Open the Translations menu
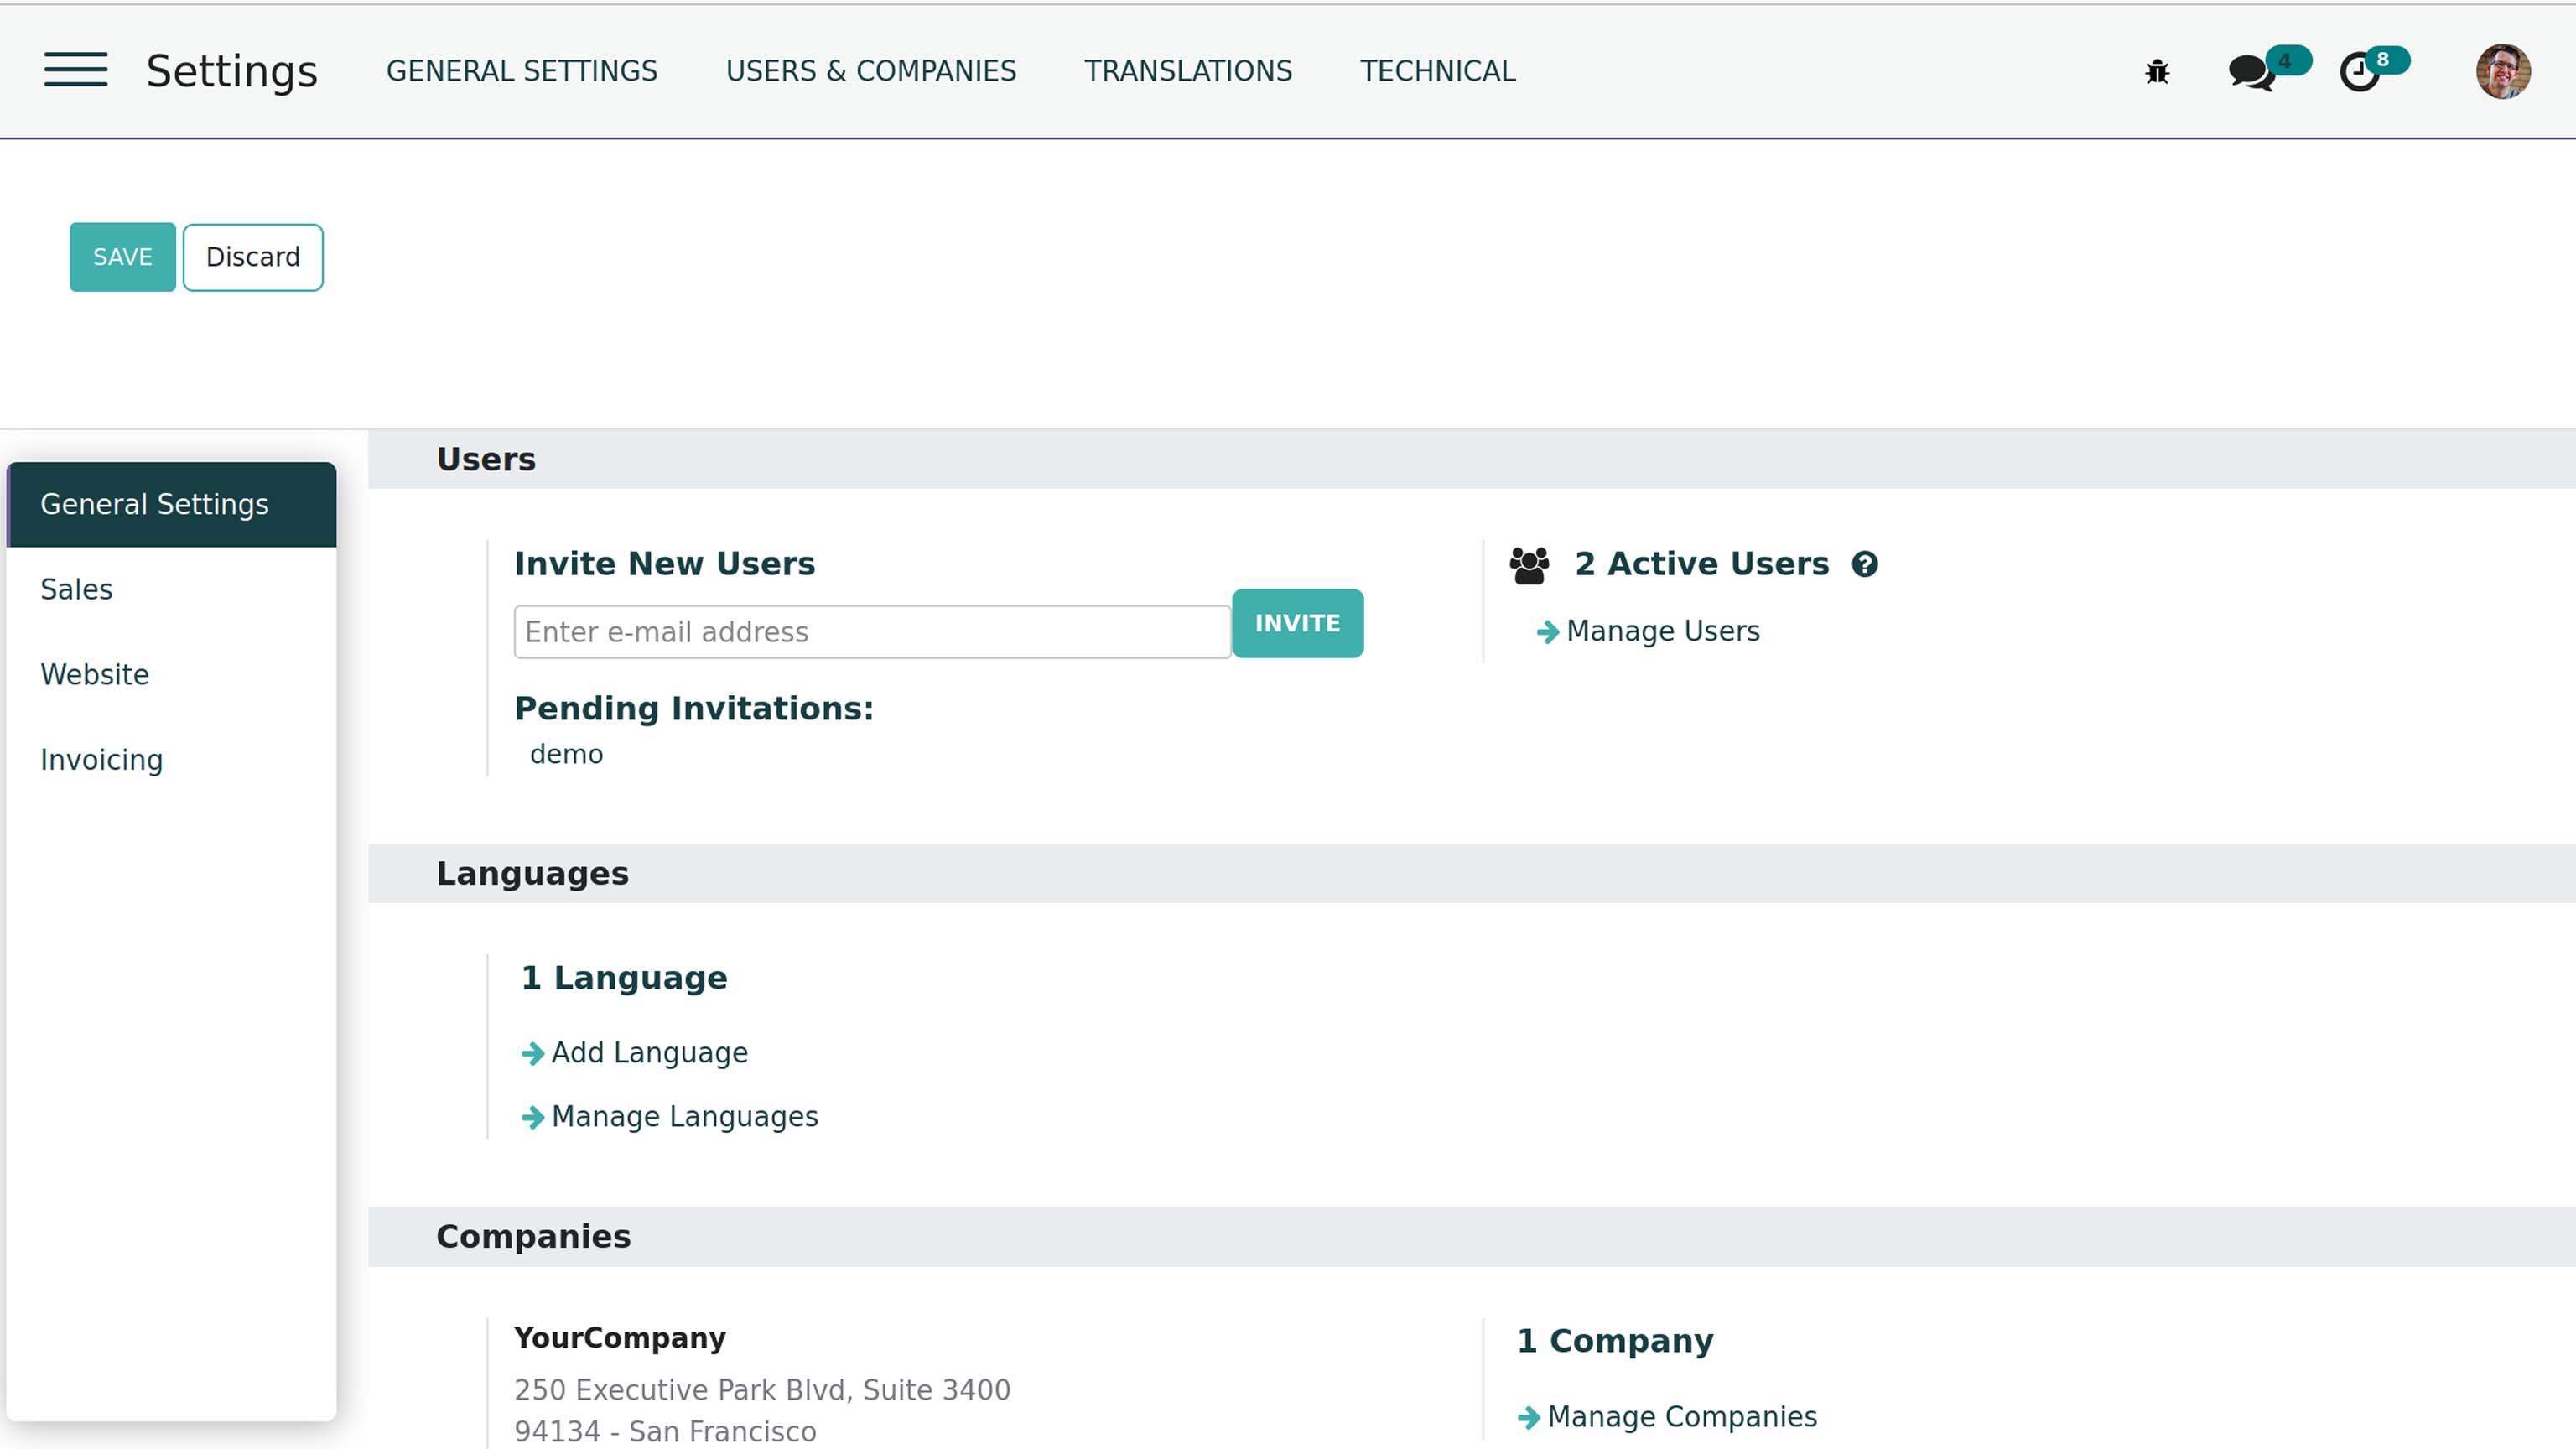2576x1449 pixels. pos(1188,71)
